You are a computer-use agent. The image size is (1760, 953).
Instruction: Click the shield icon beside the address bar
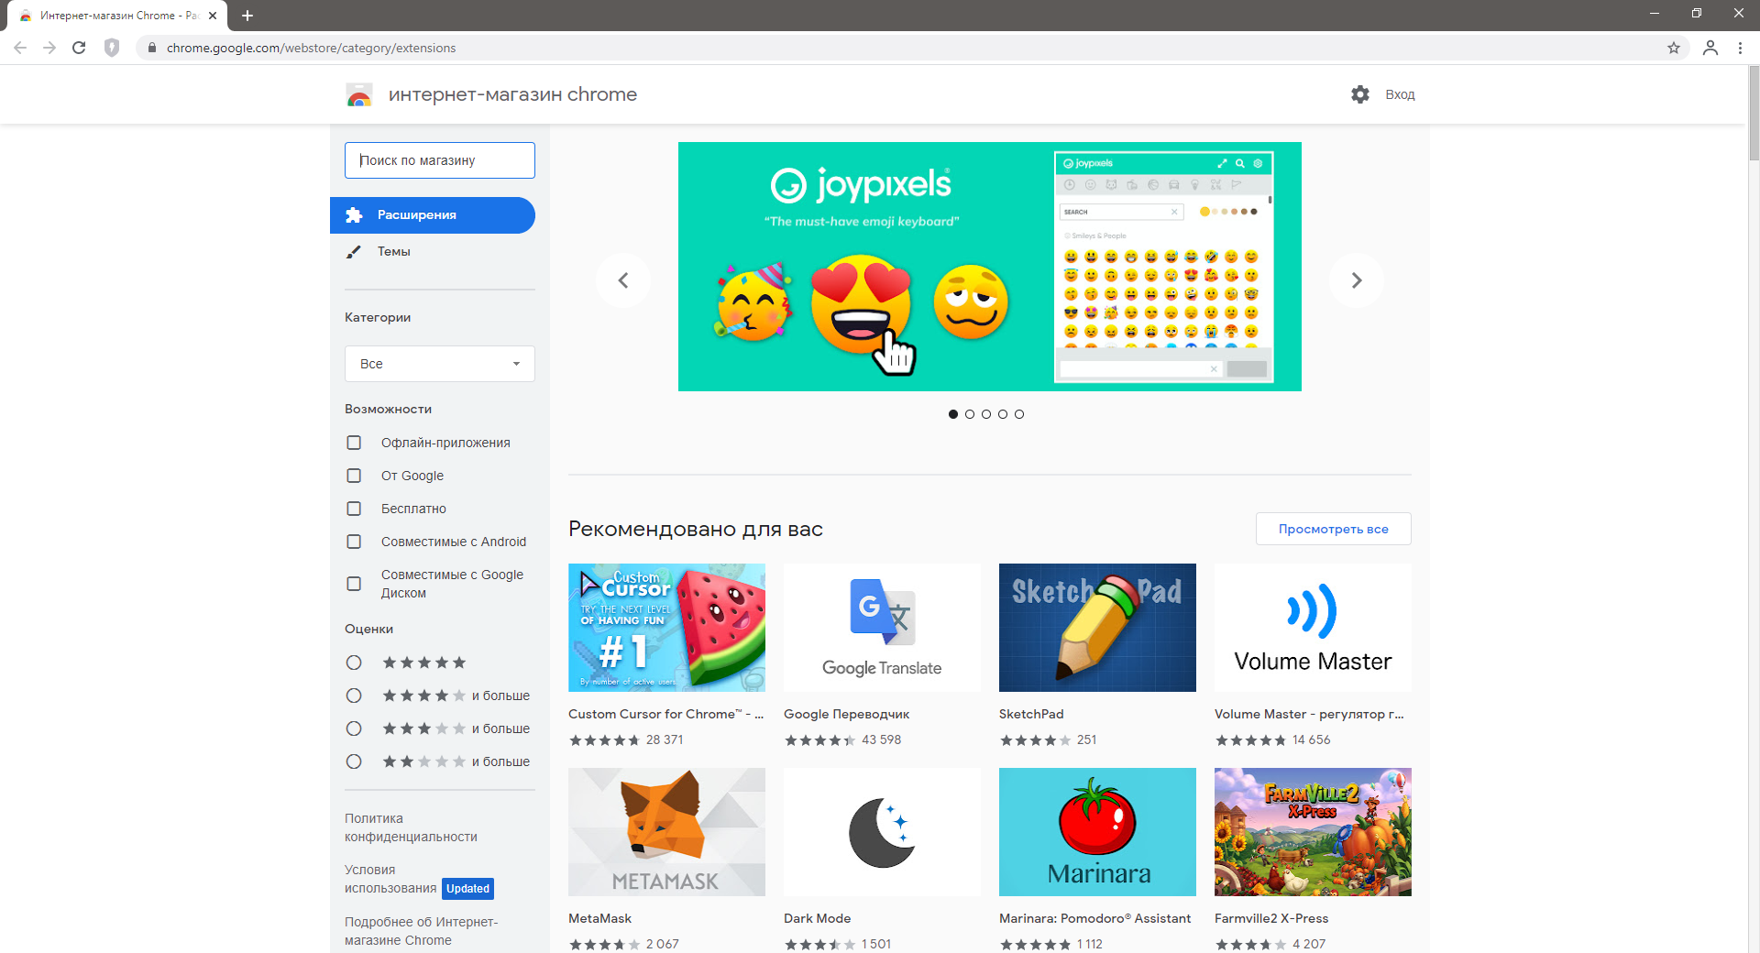click(112, 48)
